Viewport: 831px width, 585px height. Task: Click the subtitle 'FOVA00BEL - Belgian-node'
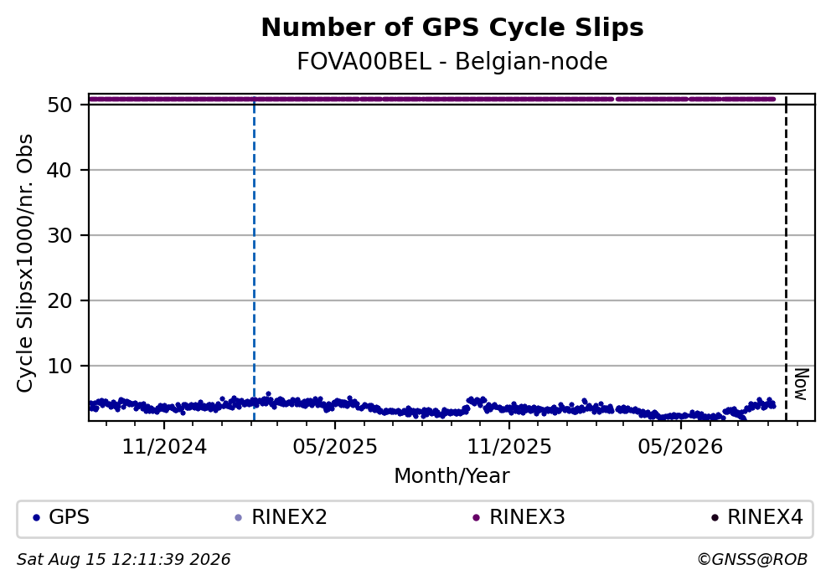[452, 61]
